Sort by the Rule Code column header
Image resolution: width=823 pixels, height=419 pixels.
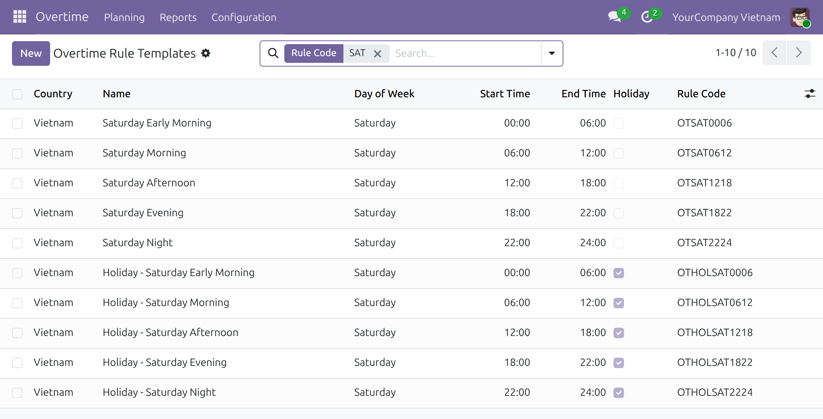[x=701, y=94]
